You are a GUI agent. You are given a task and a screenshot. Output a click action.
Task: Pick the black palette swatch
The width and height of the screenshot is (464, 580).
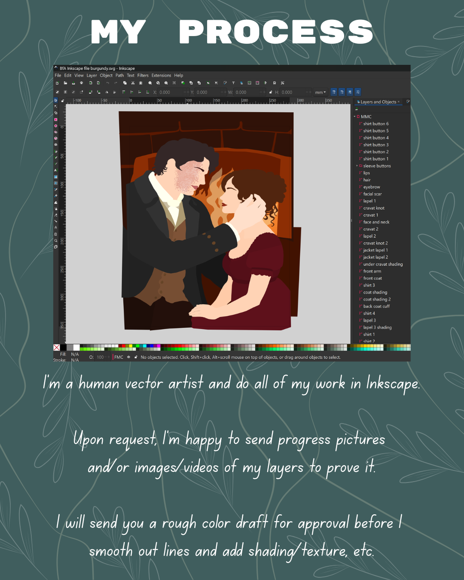[x=63, y=348]
